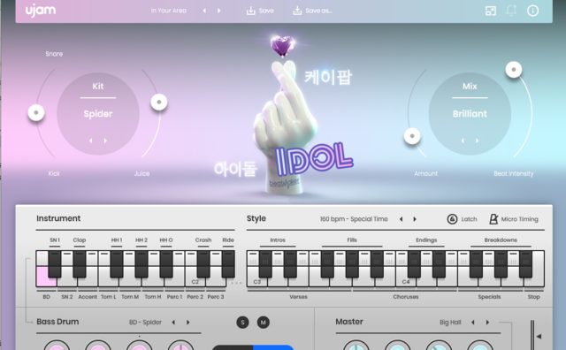Click the ujam logo
Image resolution: width=566 pixels, height=350 pixels.
[41, 11]
